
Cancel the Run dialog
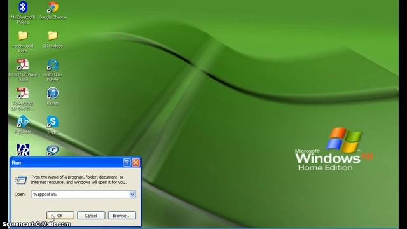point(91,216)
